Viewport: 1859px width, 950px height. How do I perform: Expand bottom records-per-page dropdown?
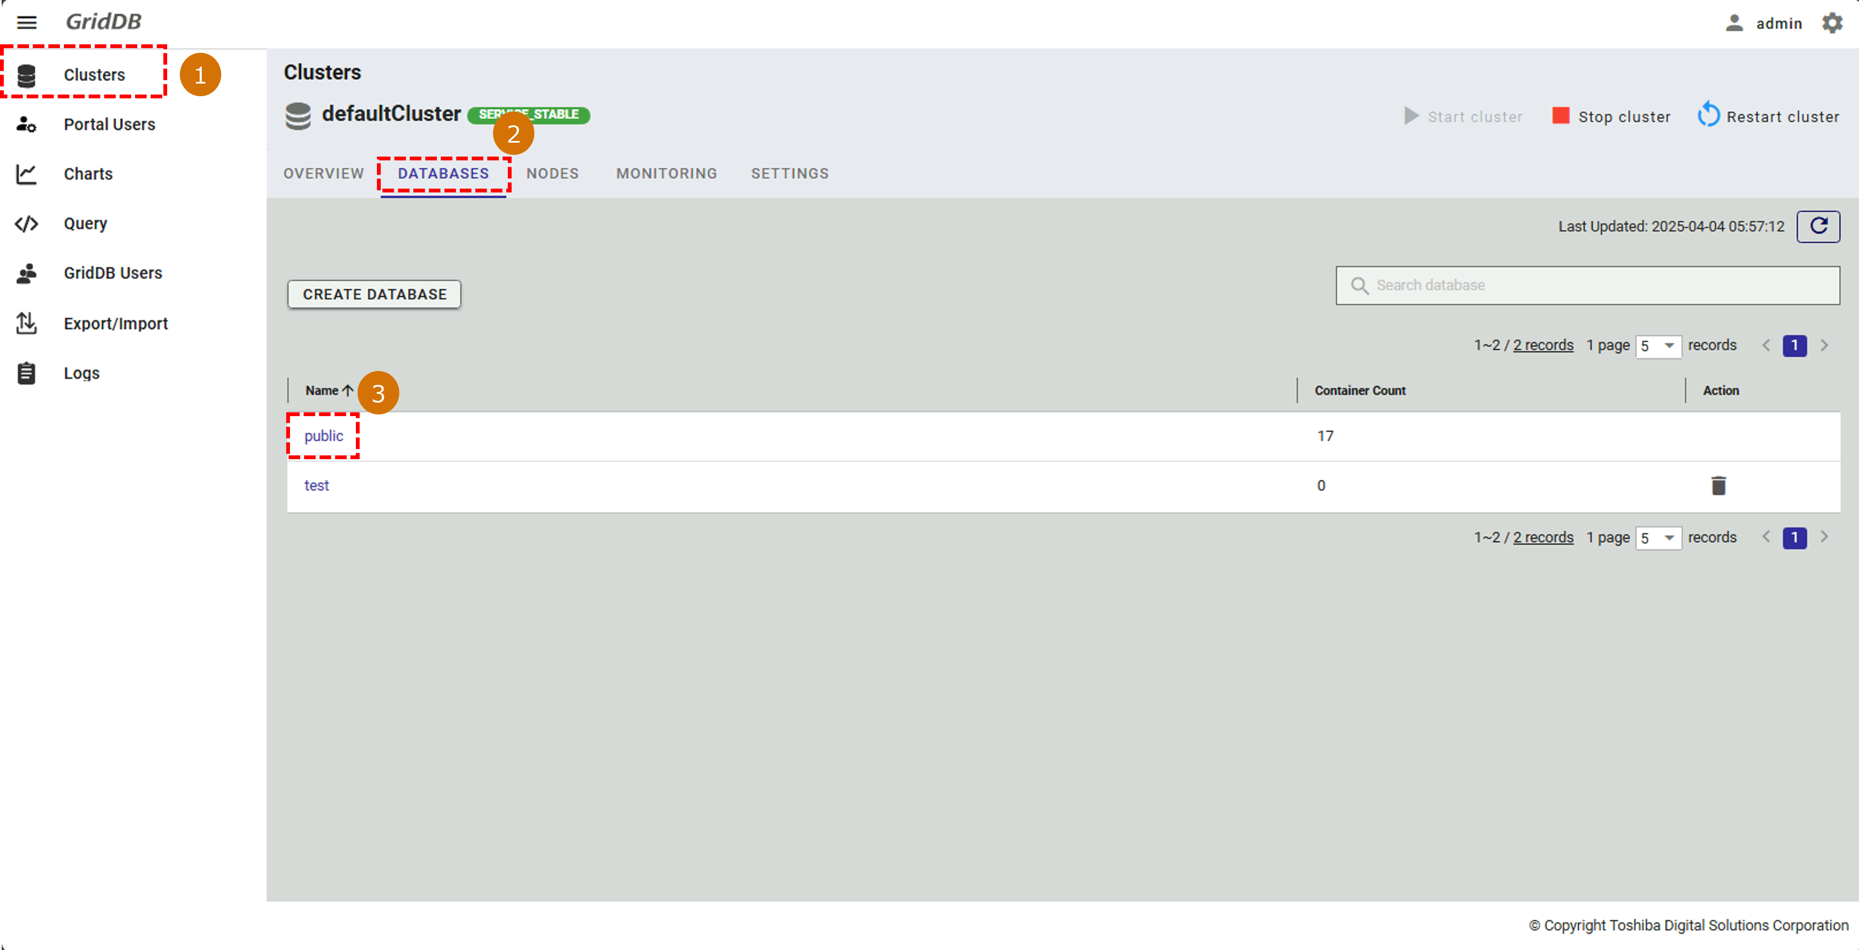click(1658, 537)
